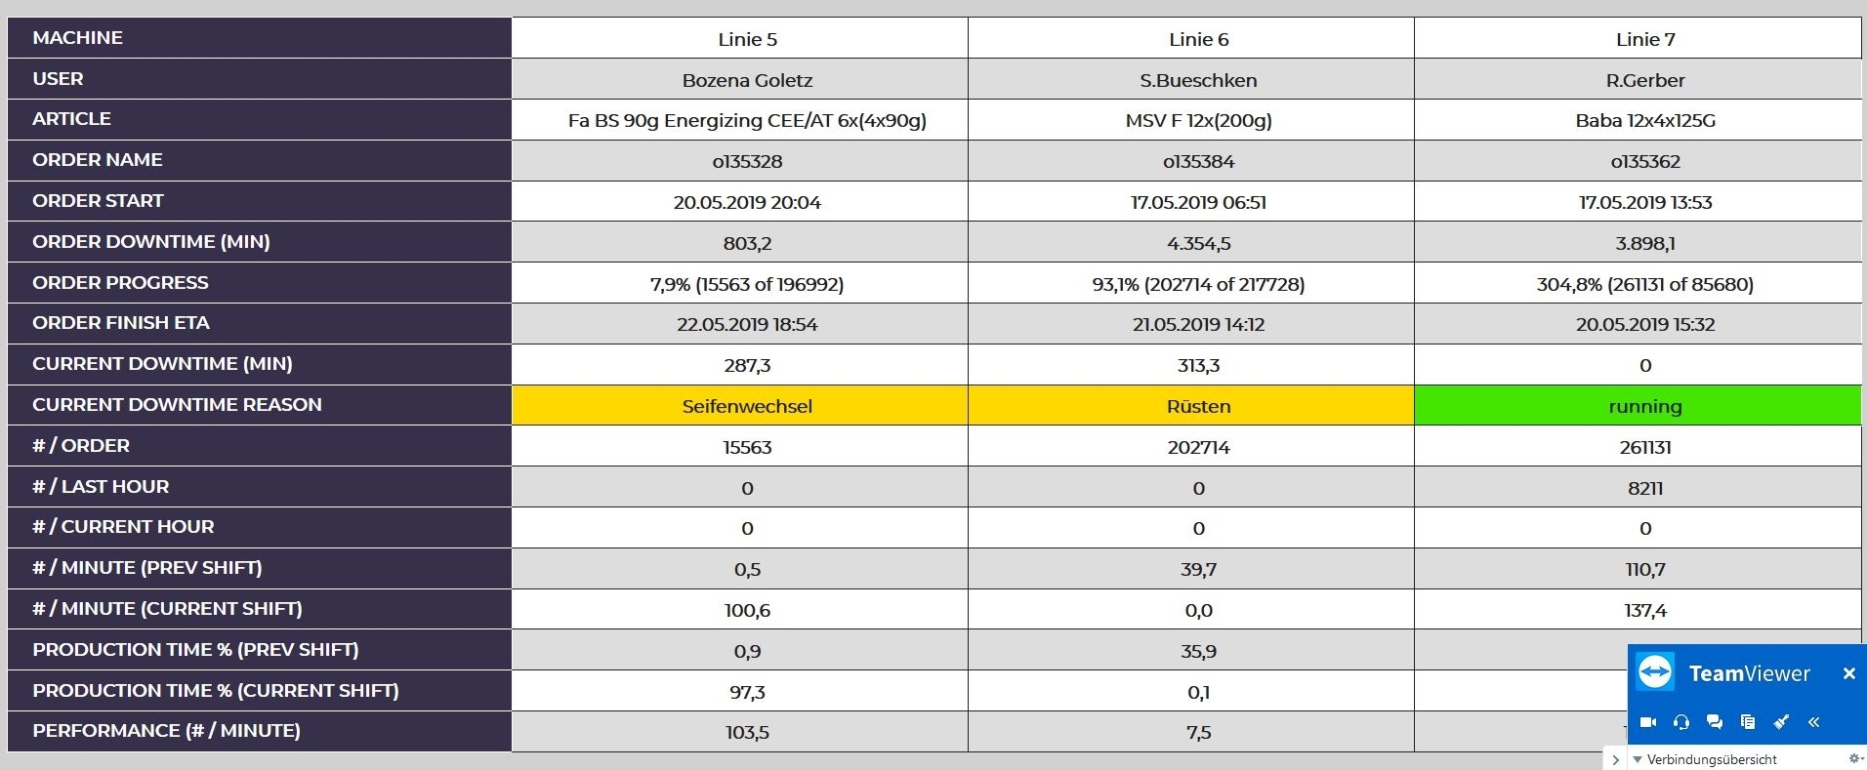This screenshot has width=1867, height=770.
Task: Click the green running status cell
Action: click(1644, 406)
